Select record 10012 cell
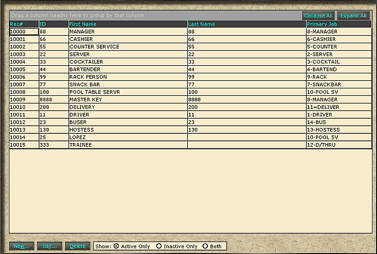The width and height of the screenshot is (377, 254). (24, 122)
